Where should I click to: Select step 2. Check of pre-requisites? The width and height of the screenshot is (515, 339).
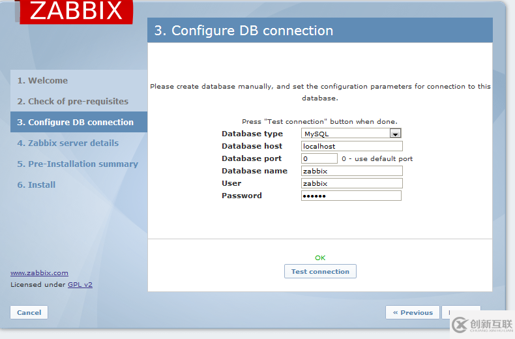(72, 101)
